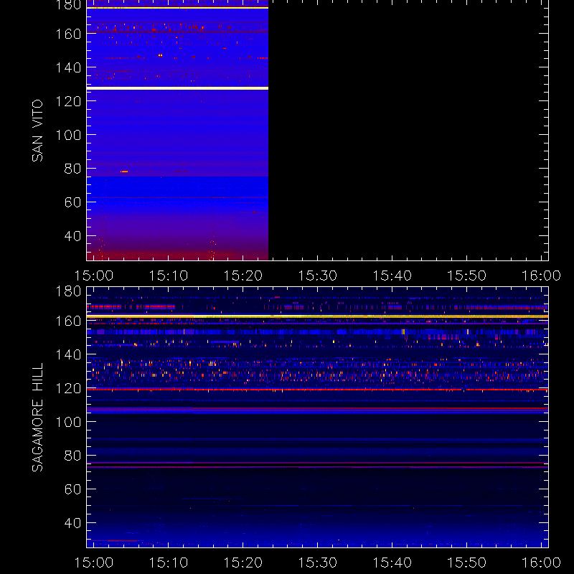The image size is (574, 574).
Task: Click 16:00 label under Sagamore Hill plot
Action: (541, 563)
